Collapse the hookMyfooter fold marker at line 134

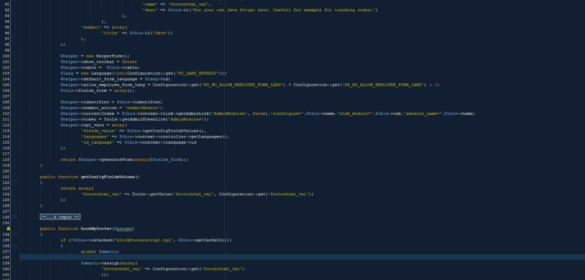coord(14,234)
